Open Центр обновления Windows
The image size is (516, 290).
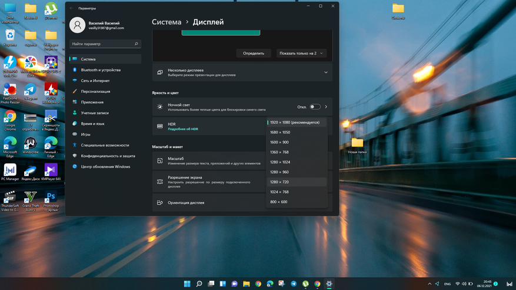coord(105,166)
